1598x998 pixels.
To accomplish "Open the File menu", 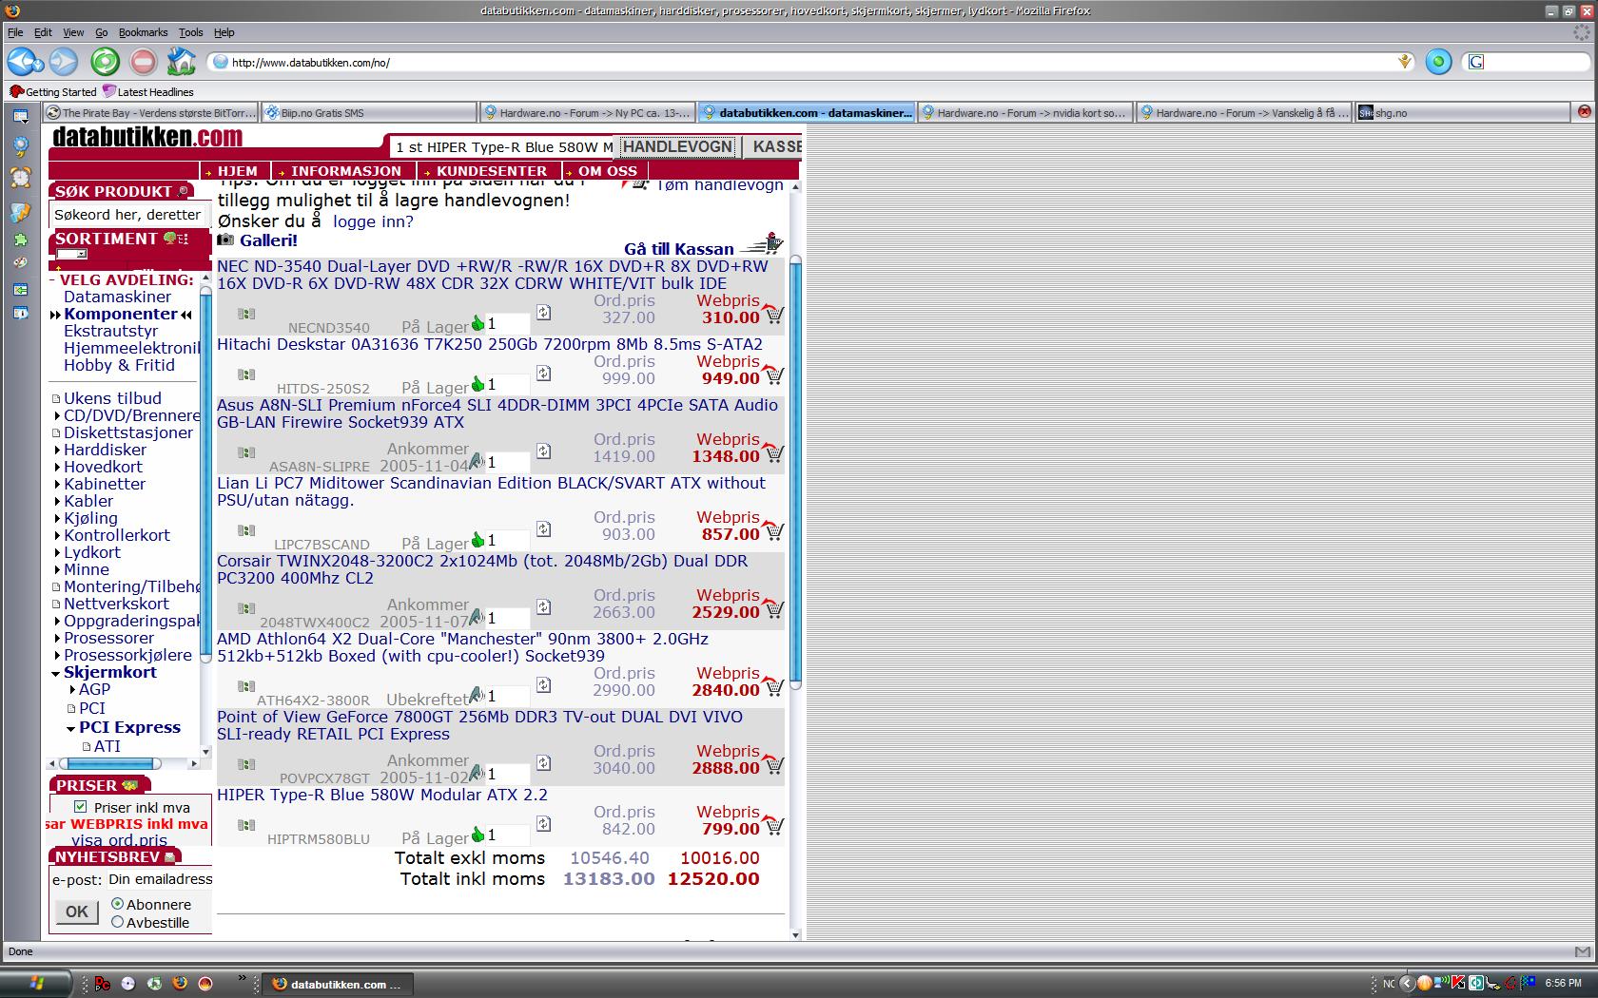I will 15,32.
